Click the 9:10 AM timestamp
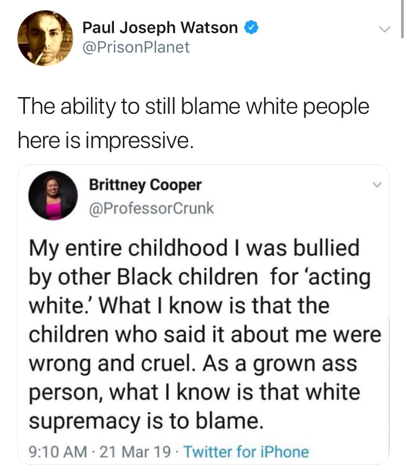407x474 pixels. click(x=55, y=452)
